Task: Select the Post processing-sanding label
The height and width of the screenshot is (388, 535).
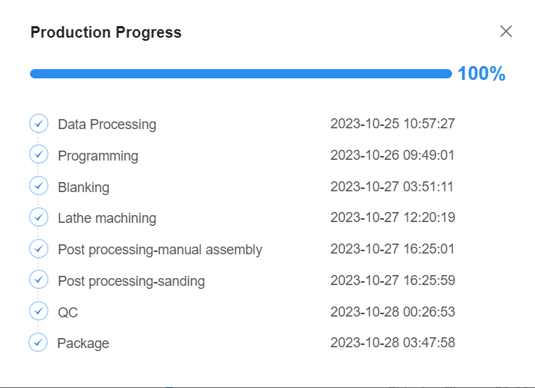Action: click(131, 280)
